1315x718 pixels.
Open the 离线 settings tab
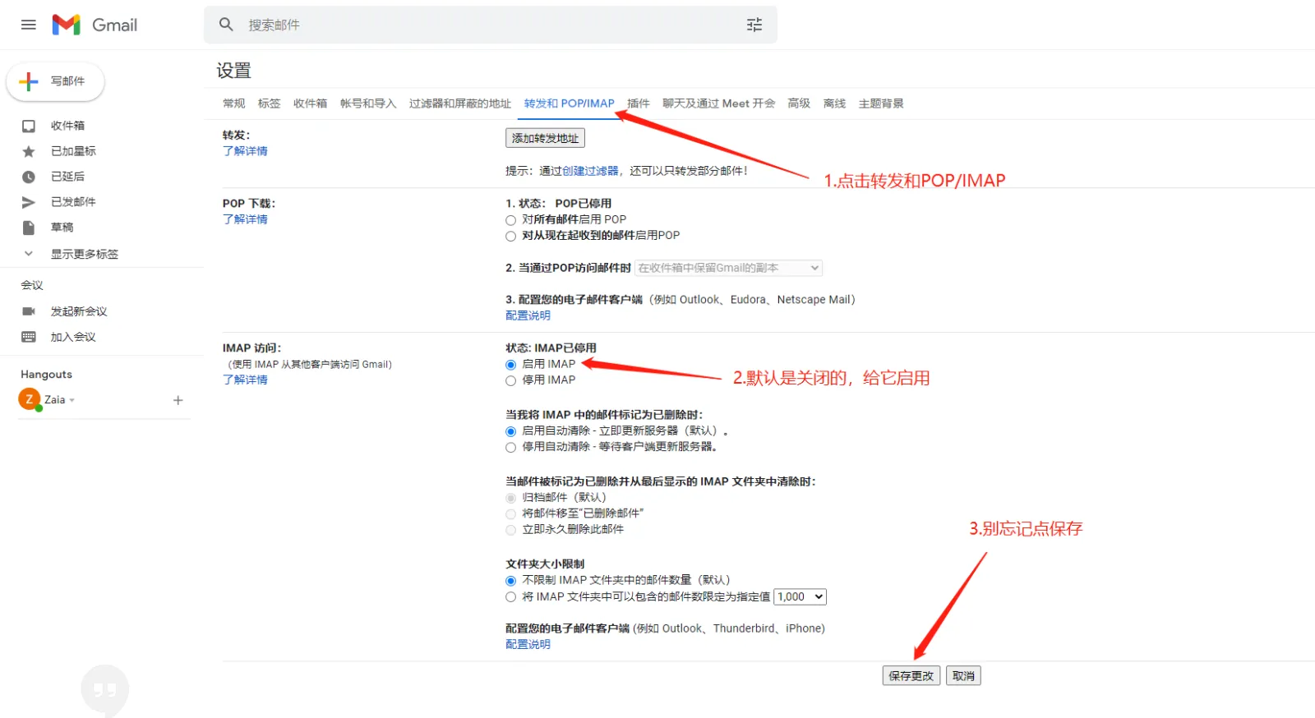pos(834,104)
